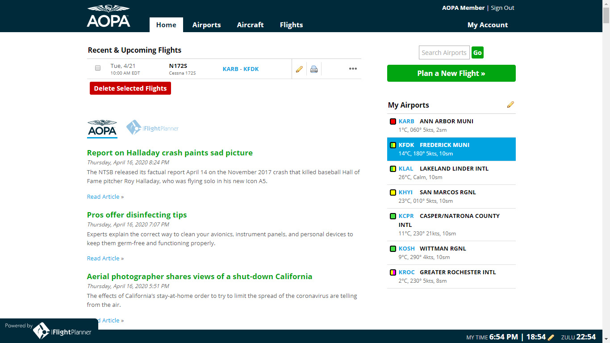610x343 pixels.
Task: Open the ellipsis menu for the flight row
Action: (353, 68)
